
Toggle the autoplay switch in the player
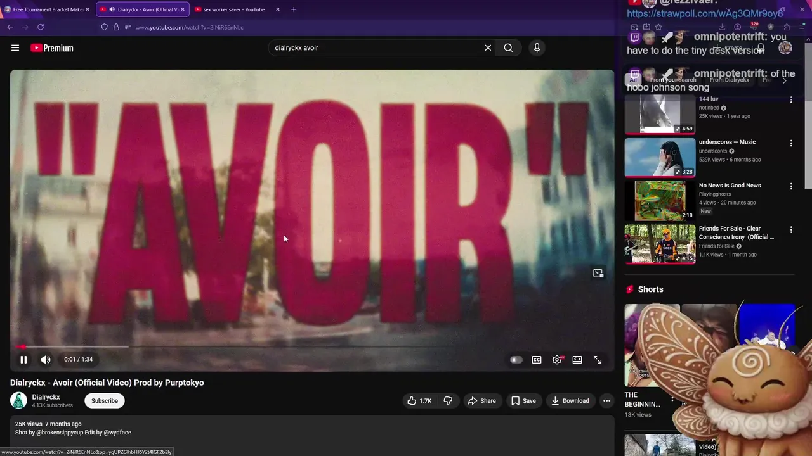[516, 360]
